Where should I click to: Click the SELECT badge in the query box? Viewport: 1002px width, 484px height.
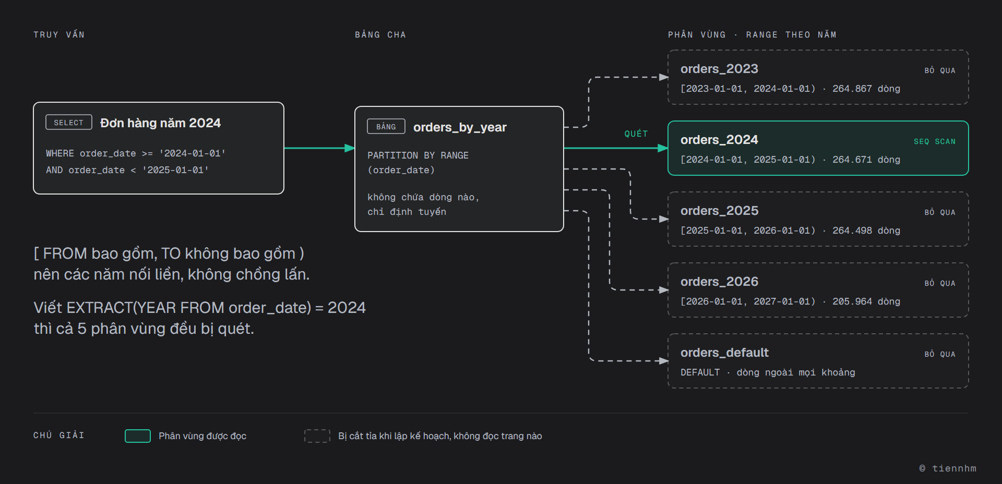tap(69, 122)
